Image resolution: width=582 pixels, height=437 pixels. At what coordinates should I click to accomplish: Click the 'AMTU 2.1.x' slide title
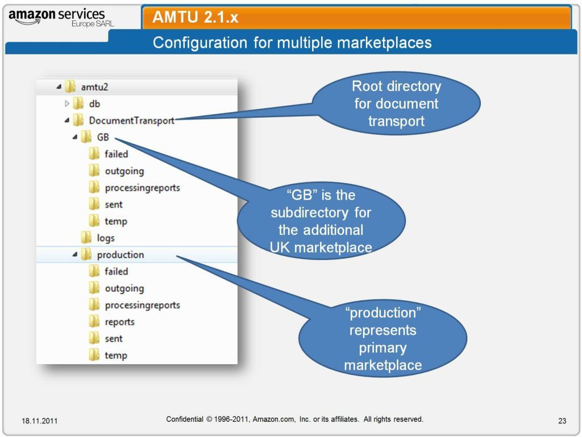(x=196, y=17)
